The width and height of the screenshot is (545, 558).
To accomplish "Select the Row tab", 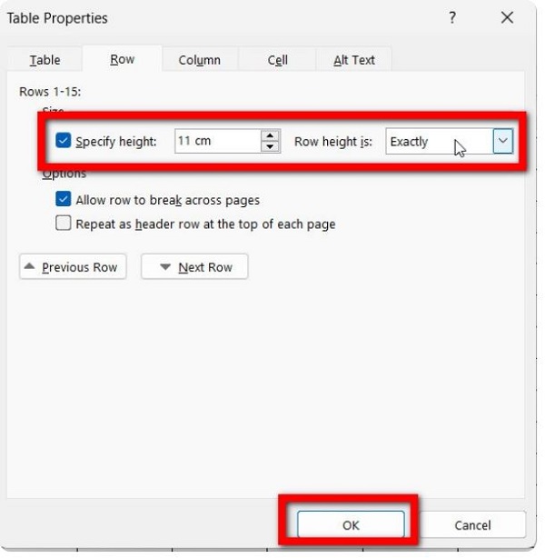I will point(122,59).
